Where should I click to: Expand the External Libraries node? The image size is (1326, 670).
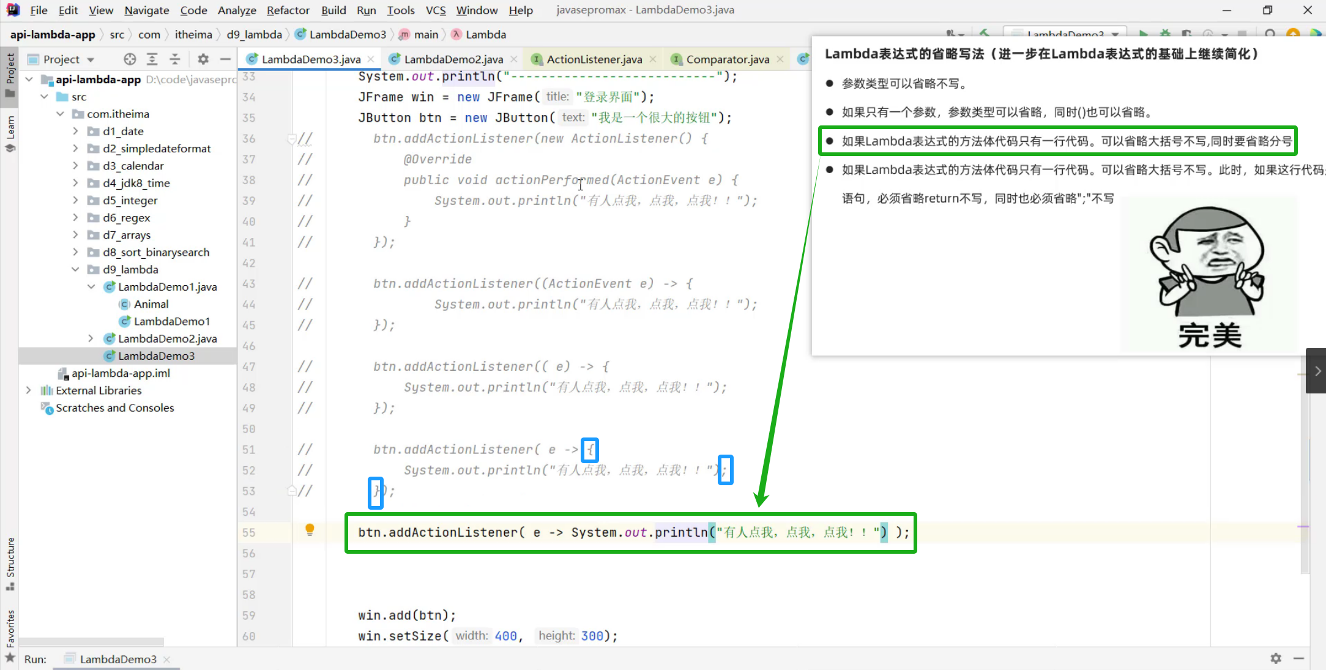point(28,390)
